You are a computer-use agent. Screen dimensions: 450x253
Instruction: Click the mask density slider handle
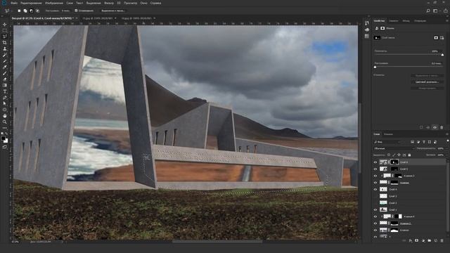point(442,55)
